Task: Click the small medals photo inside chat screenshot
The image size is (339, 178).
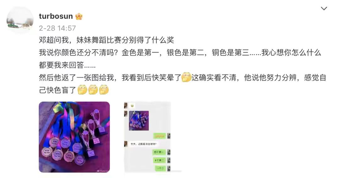Action: pos(139,121)
